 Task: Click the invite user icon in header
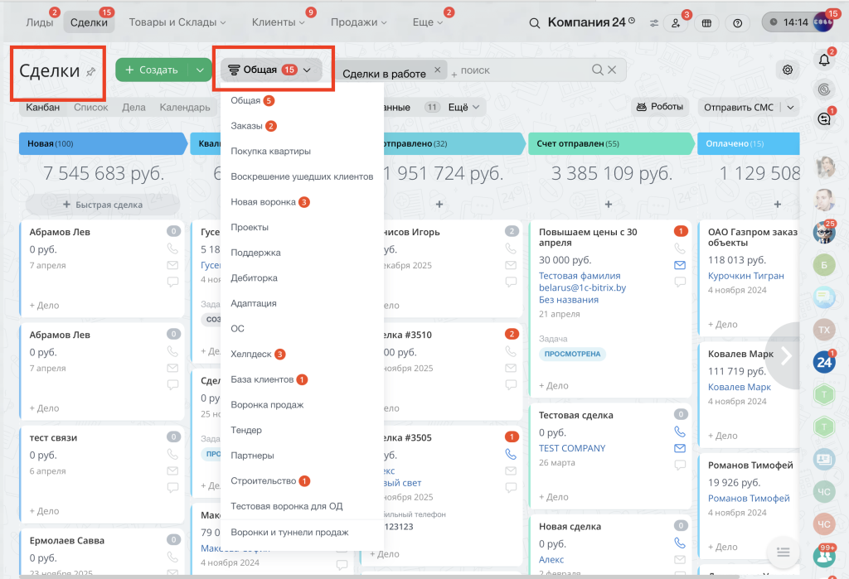676,22
